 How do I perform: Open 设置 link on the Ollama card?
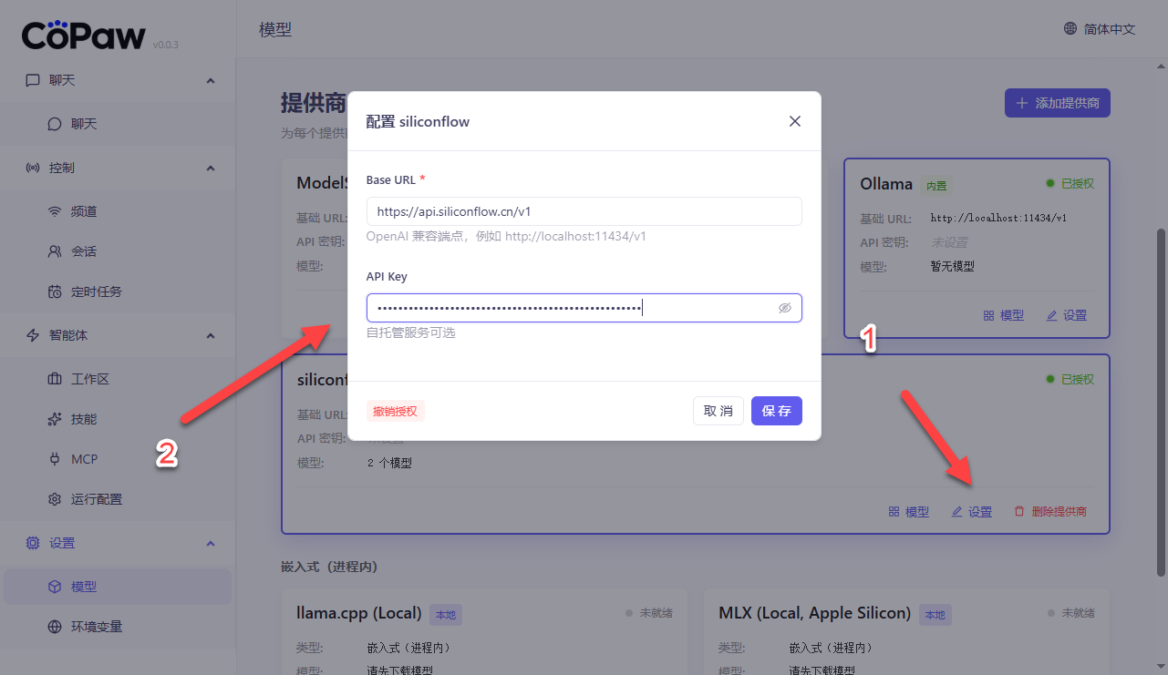1067,315
